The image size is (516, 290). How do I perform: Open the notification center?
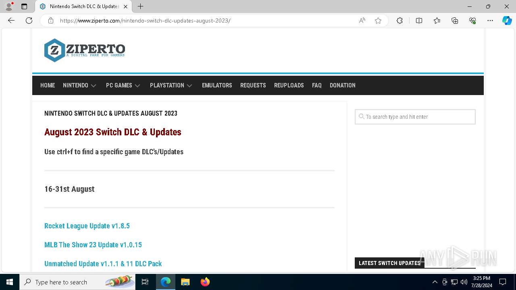(503, 282)
